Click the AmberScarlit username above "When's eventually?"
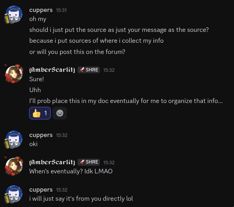The height and width of the screenshot is (207, 234). [52, 162]
